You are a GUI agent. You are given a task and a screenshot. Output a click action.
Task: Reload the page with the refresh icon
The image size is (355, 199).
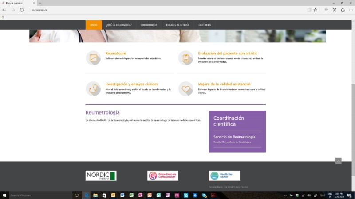coord(22,10)
